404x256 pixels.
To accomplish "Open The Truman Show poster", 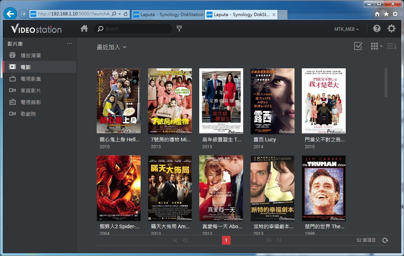I will click(324, 188).
